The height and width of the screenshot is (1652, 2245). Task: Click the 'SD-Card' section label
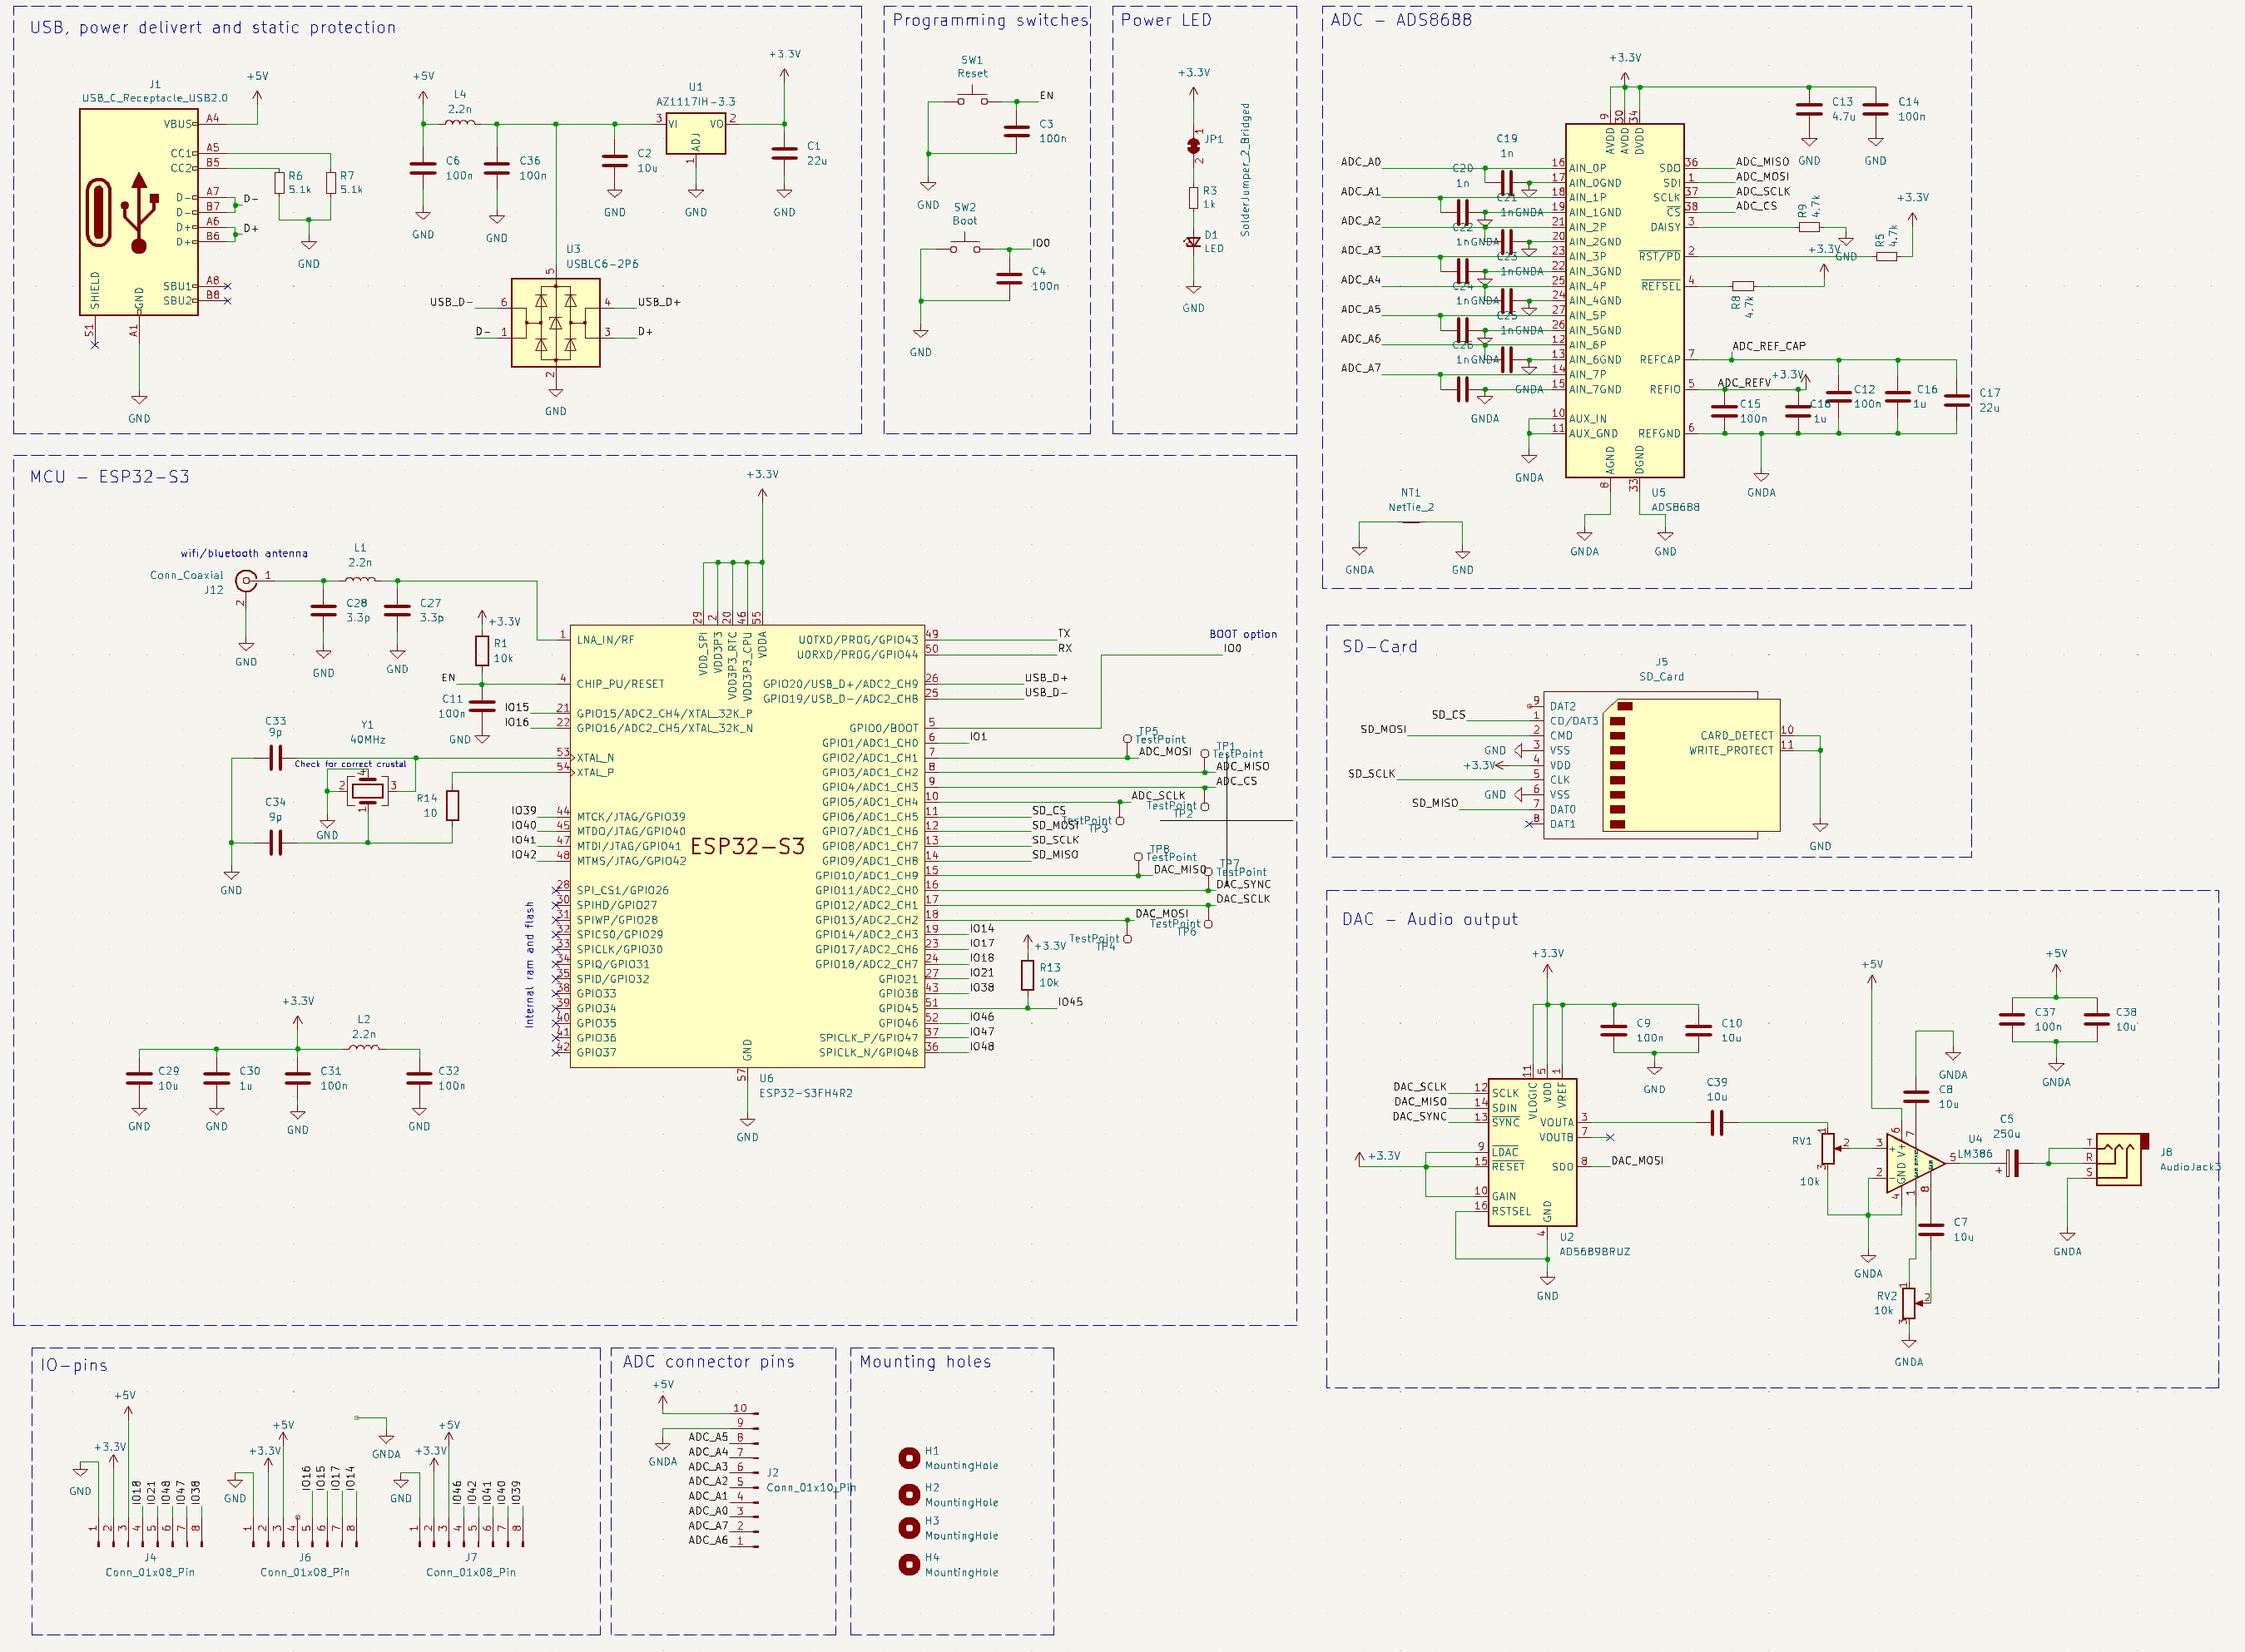point(1380,647)
